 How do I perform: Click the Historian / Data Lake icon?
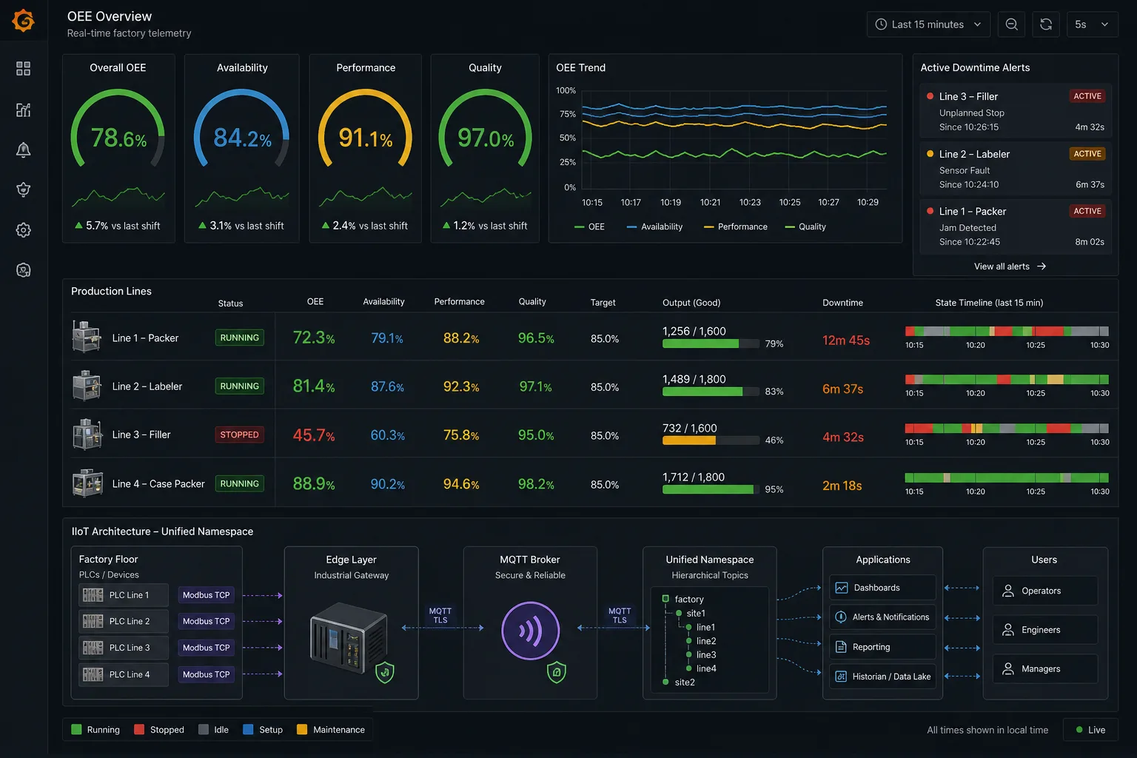click(841, 677)
